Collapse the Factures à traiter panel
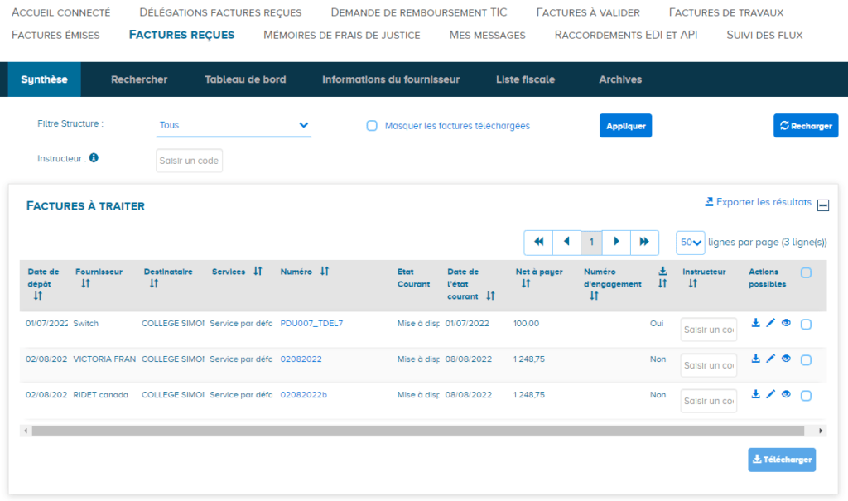This screenshot has width=848, height=501. [x=823, y=205]
